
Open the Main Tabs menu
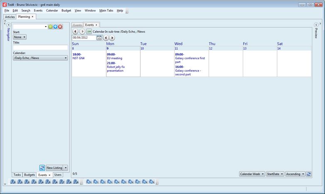tap(106, 10)
